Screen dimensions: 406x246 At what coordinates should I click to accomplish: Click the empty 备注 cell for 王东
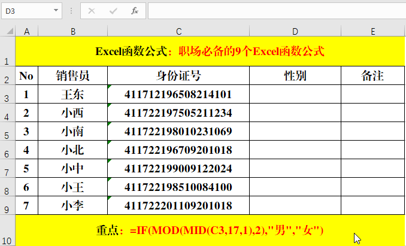point(373,94)
